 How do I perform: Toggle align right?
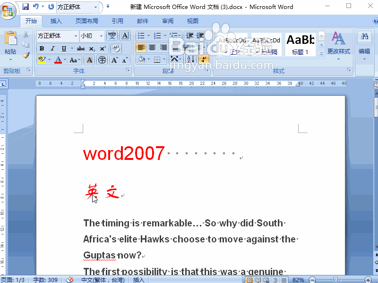(163, 48)
